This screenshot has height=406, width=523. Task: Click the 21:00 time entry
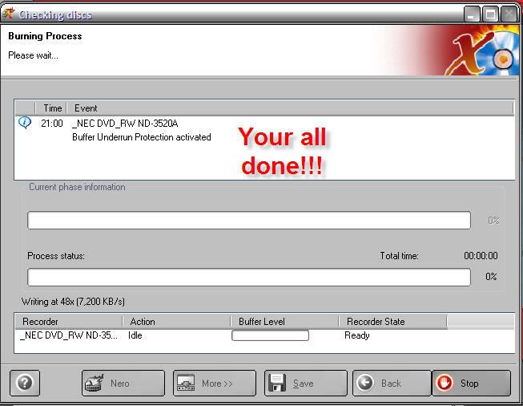click(52, 124)
